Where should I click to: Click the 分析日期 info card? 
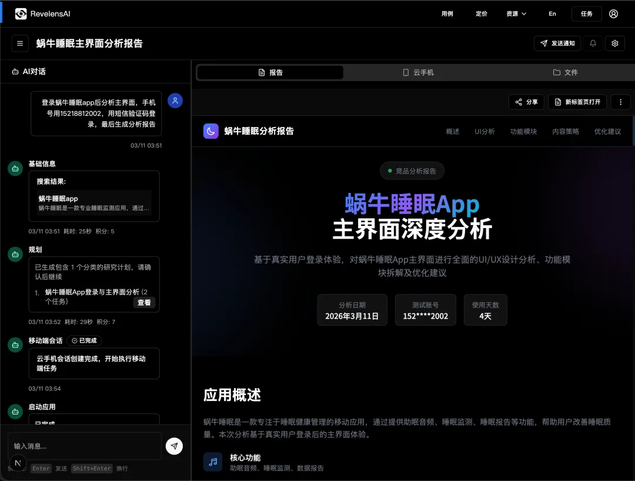click(x=352, y=310)
